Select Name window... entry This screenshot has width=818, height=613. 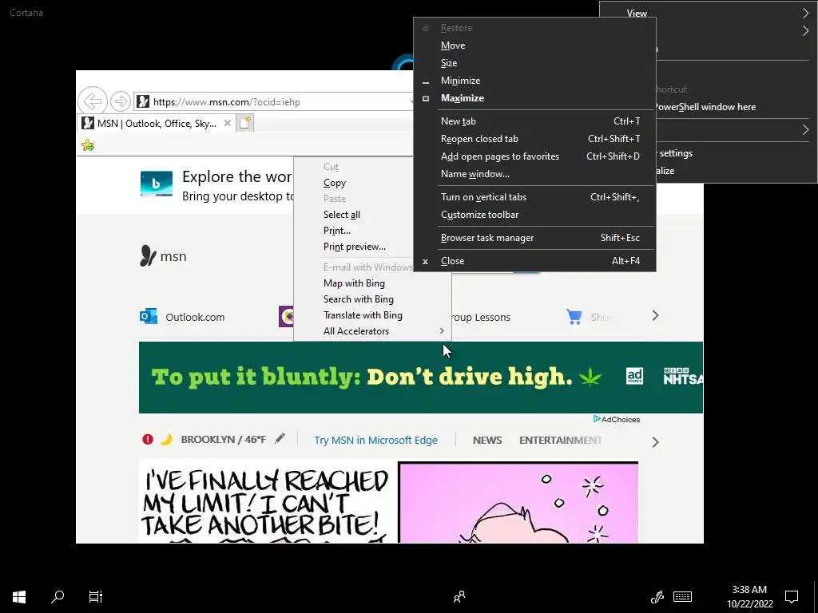point(534,174)
